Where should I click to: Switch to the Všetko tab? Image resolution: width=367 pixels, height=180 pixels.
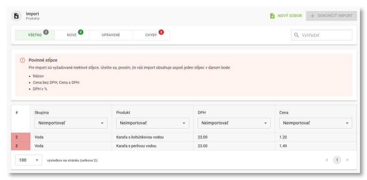(x=35, y=35)
